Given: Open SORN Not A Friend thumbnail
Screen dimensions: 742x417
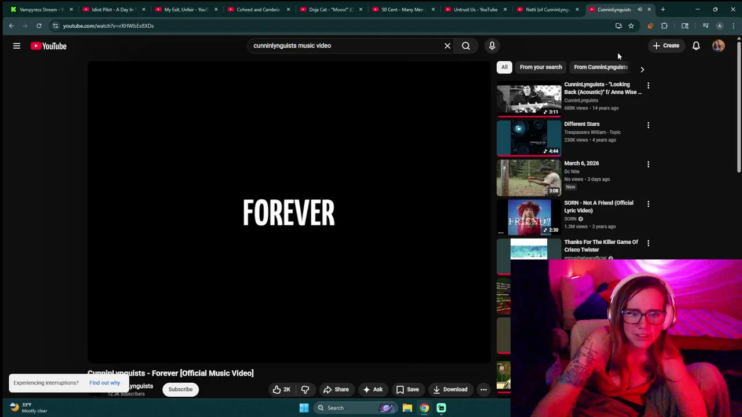Looking at the screenshot, I should pos(529,218).
